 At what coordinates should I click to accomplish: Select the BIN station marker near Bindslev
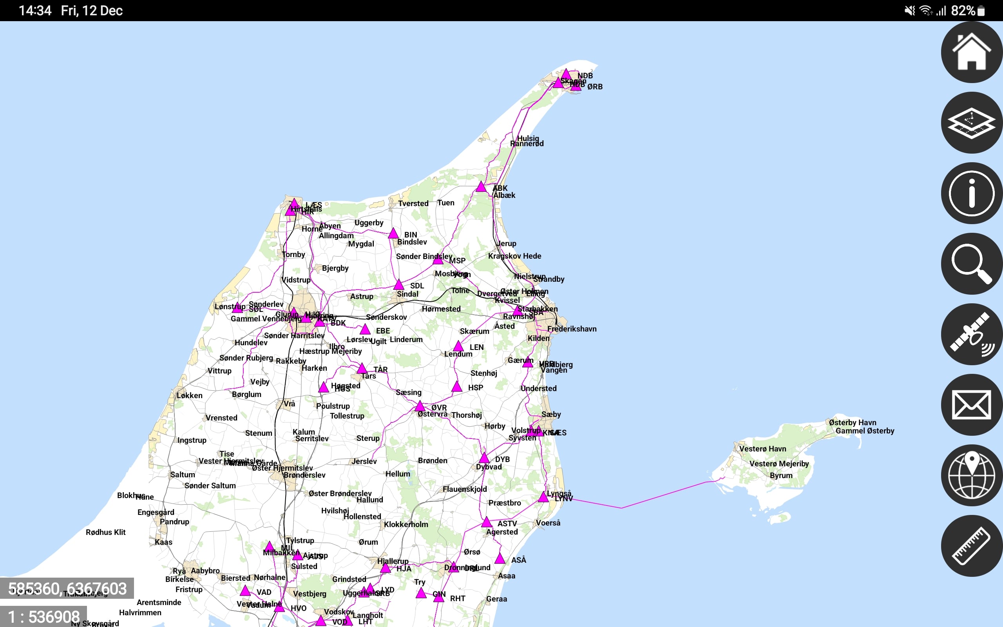click(x=393, y=234)
